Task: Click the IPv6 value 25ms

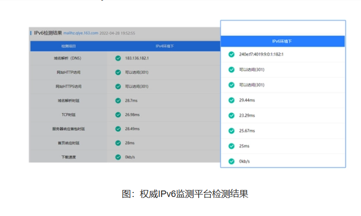Action: click(244, 146)
